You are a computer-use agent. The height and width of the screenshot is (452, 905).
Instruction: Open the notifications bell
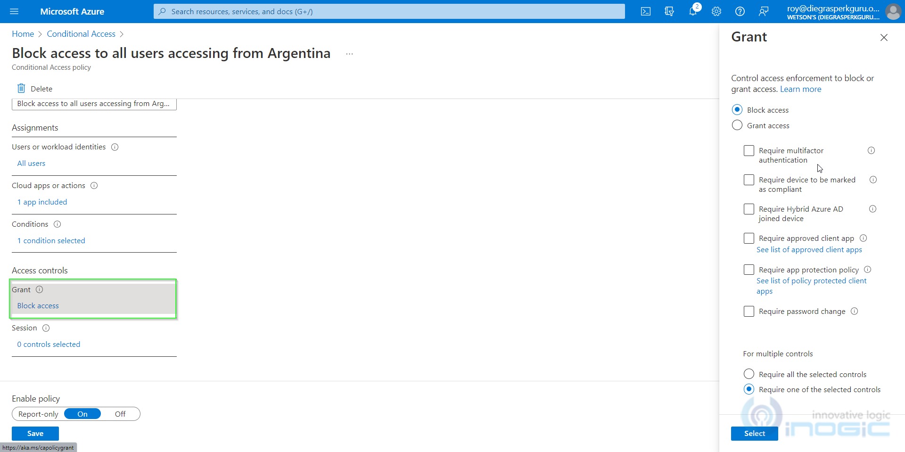(x=693, y=11)
